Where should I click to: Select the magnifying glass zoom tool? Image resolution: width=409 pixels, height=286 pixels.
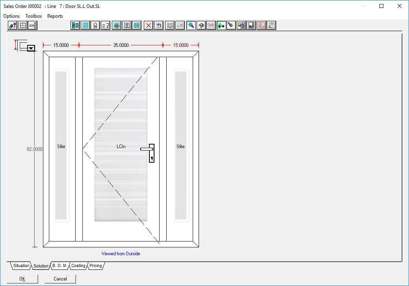[191, 26]
